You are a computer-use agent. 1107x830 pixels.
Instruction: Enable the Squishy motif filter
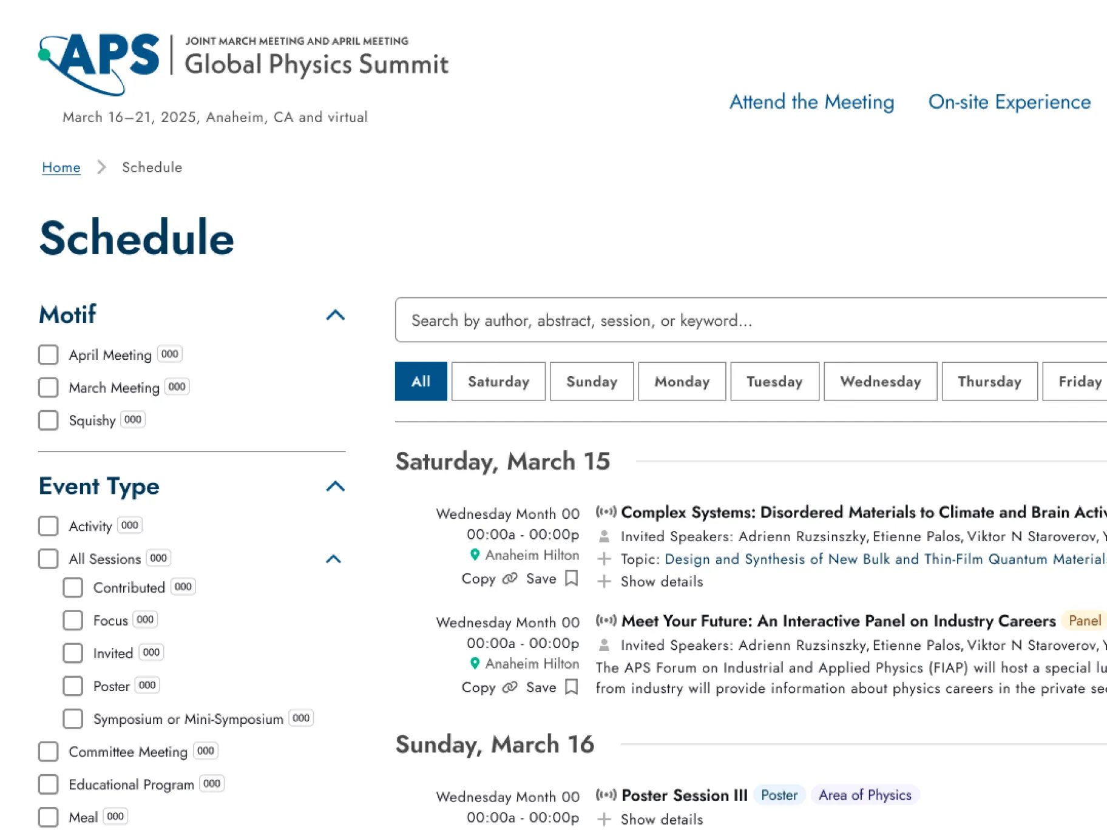[48, 420]
